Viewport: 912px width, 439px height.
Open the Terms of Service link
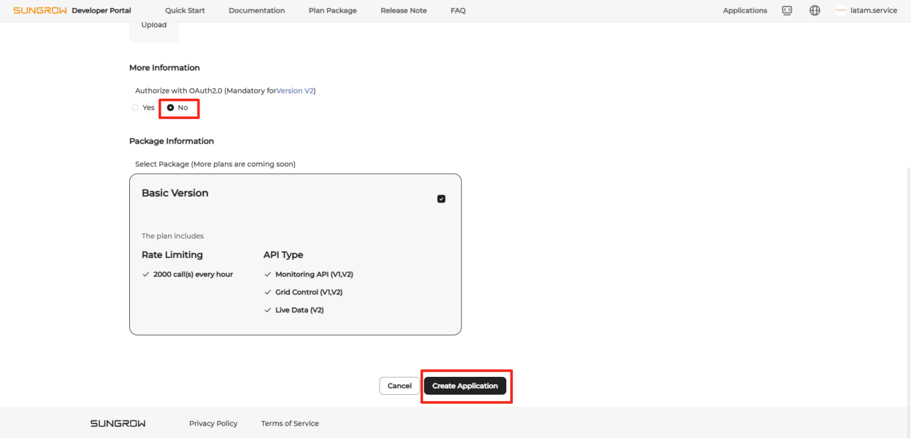coord(290,424)
